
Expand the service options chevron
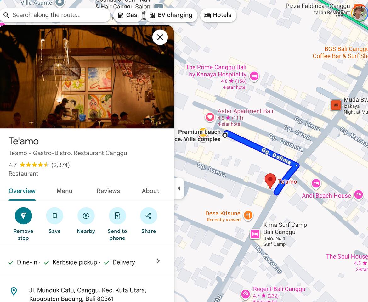(x=158, y=261)
